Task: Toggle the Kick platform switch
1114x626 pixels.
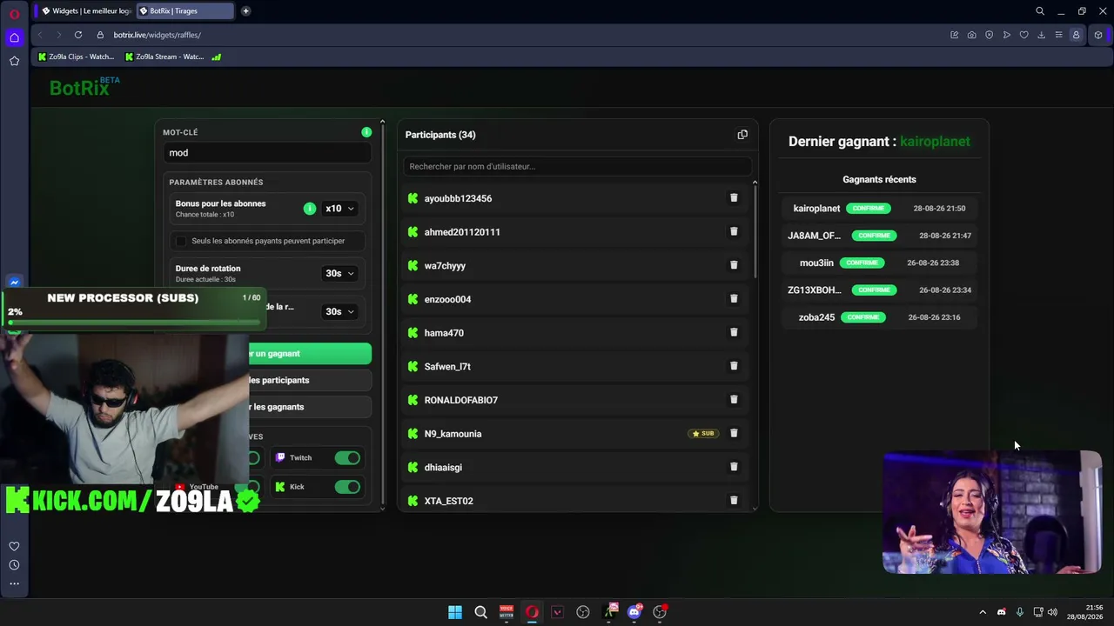Action: pos(347,487)
